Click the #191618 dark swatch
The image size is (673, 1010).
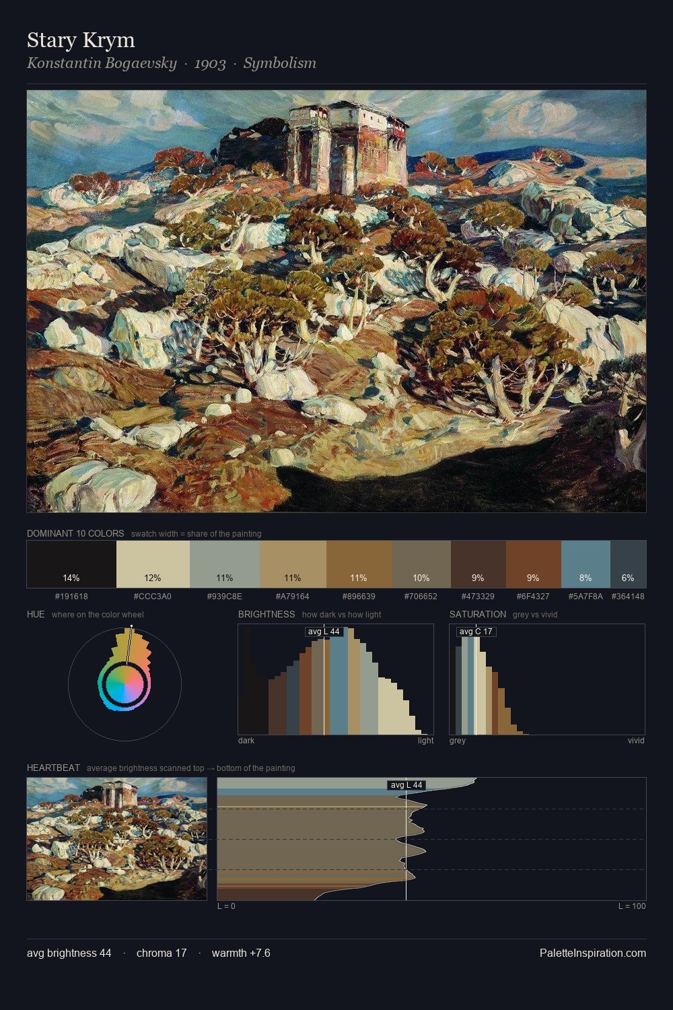(71, 564)
